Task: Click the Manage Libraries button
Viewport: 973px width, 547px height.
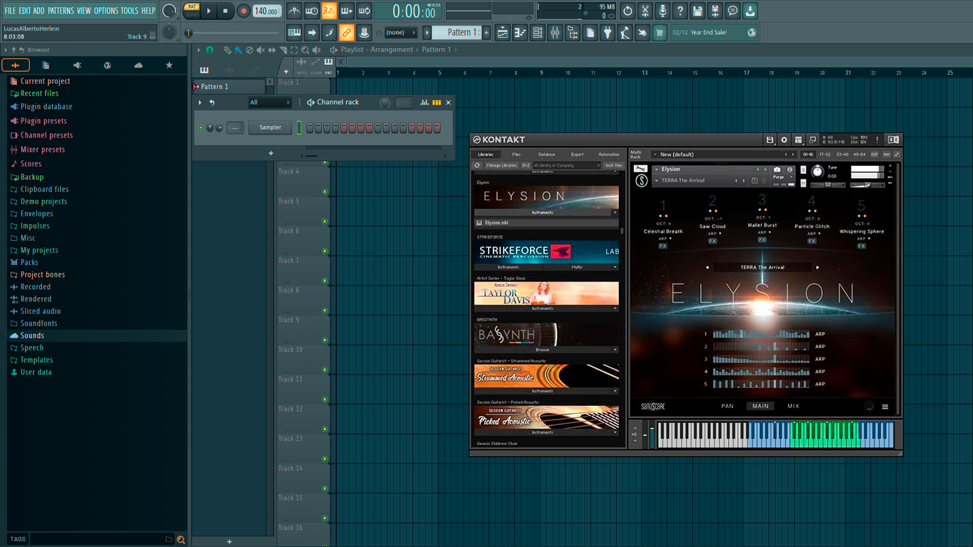Action: (x=501, y=165)
